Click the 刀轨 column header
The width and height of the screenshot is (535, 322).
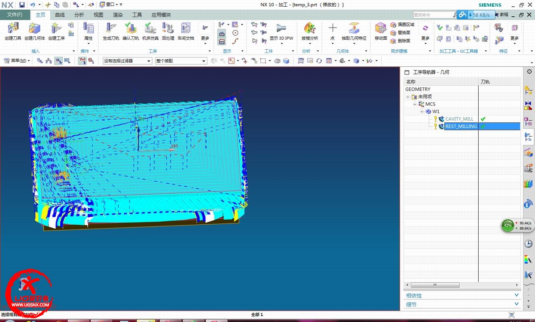[x=499, y=82]
